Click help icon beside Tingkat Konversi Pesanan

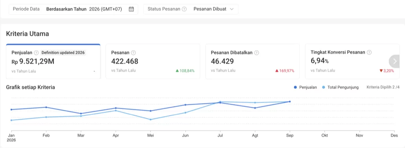pos(369,52)
